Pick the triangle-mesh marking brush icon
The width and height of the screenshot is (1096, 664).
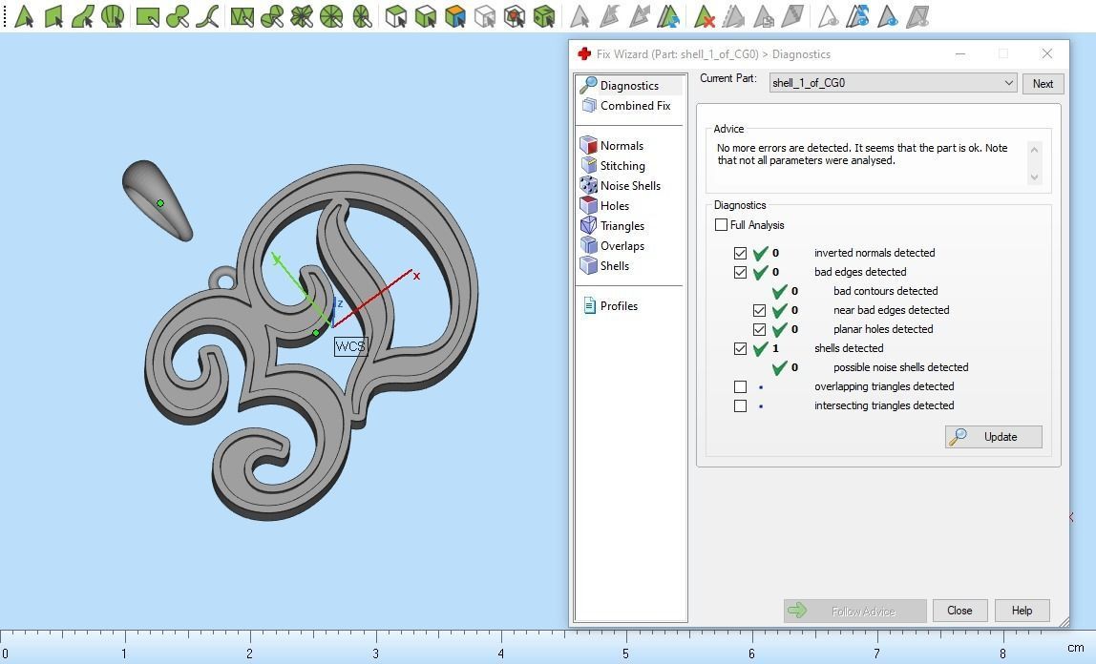(242, 16)
